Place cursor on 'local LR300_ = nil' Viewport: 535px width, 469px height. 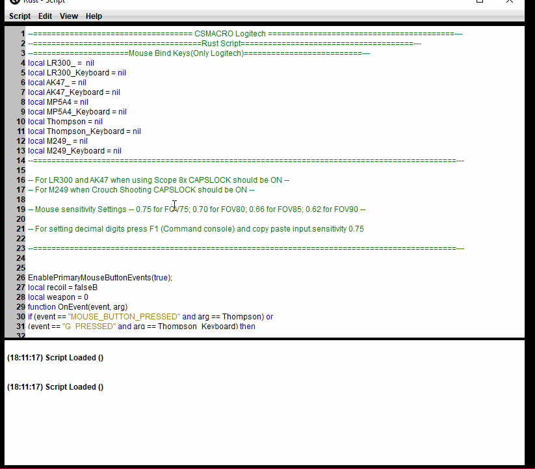coord(61,63)
